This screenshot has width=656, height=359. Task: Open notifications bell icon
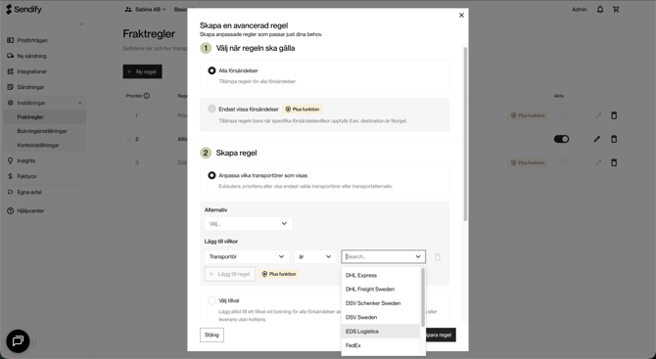[600, 9]
